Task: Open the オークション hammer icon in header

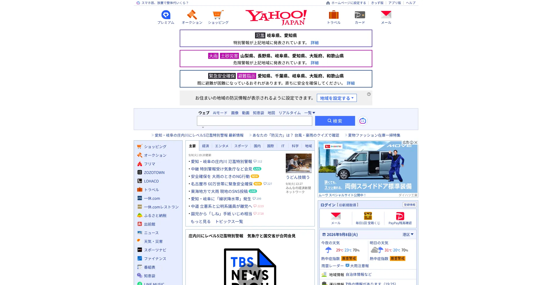Action: coord(192,15)
